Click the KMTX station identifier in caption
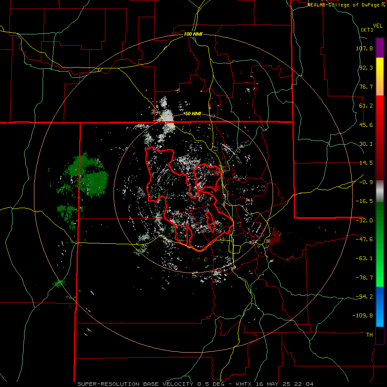 pos(244,384)
